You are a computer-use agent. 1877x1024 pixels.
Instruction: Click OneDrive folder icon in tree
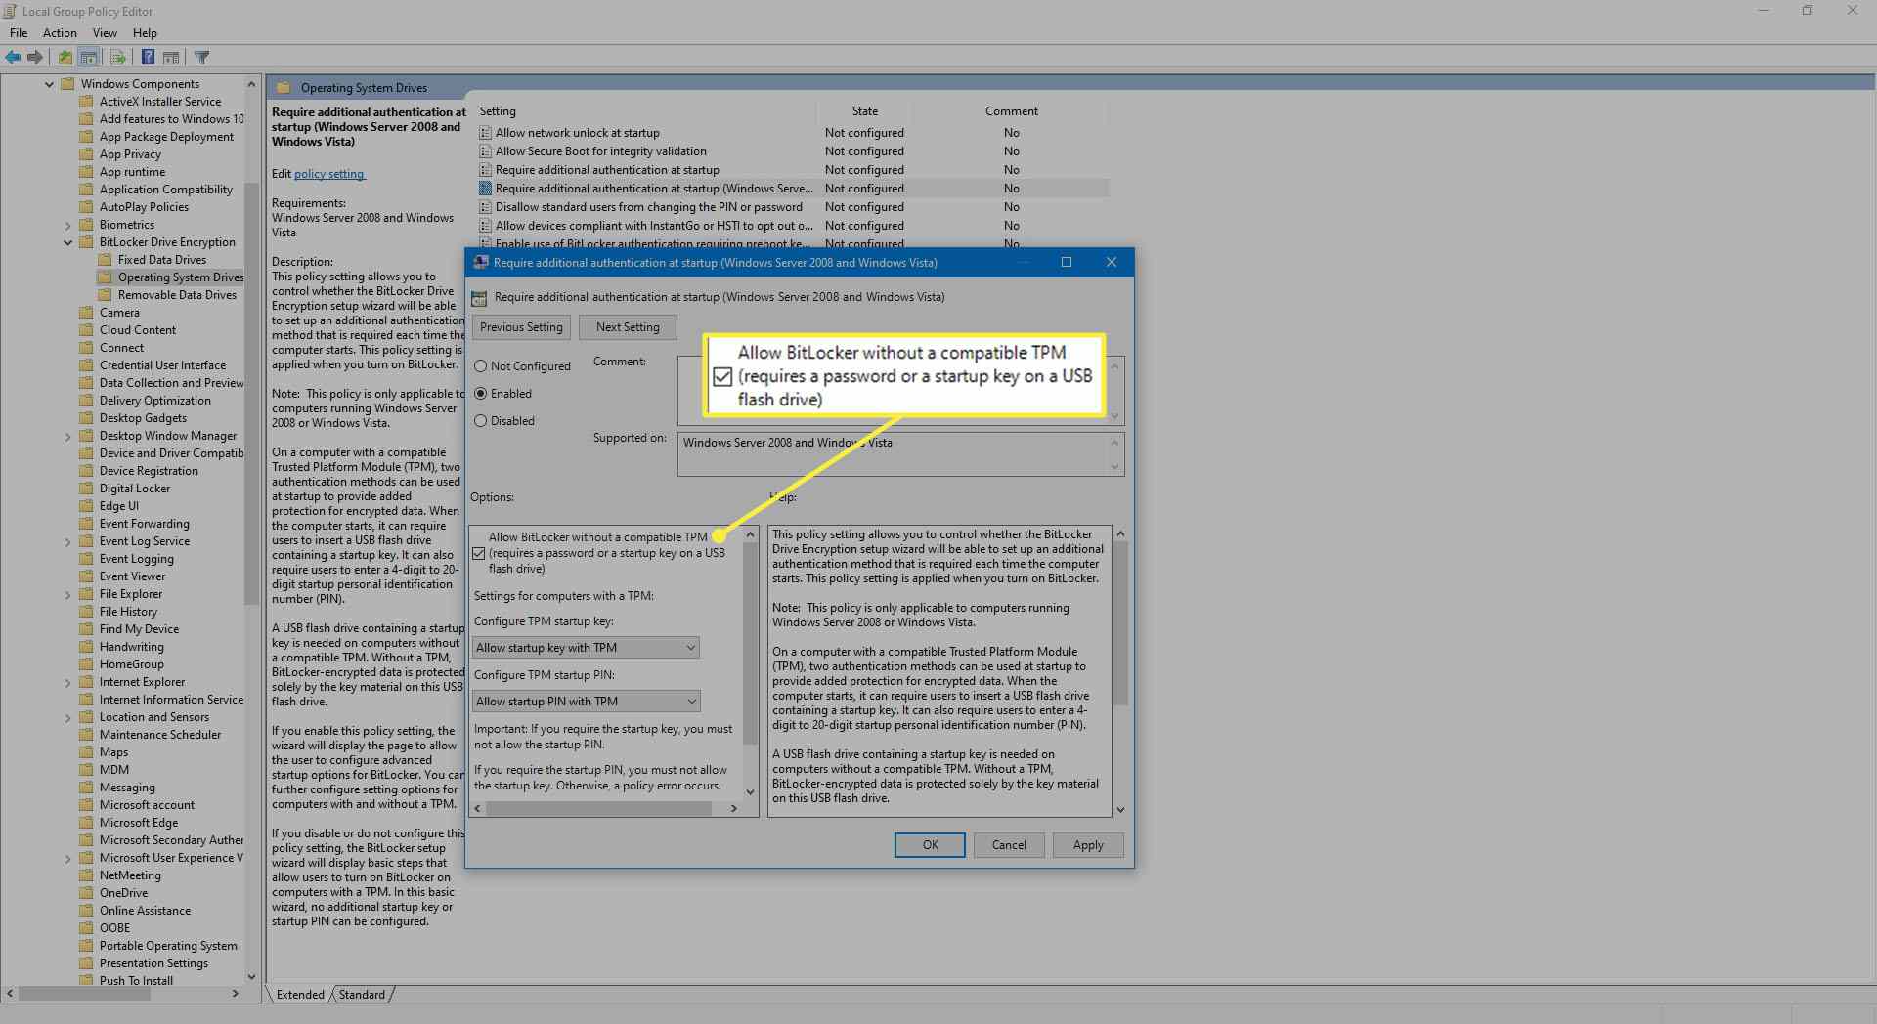pos(86,893)
